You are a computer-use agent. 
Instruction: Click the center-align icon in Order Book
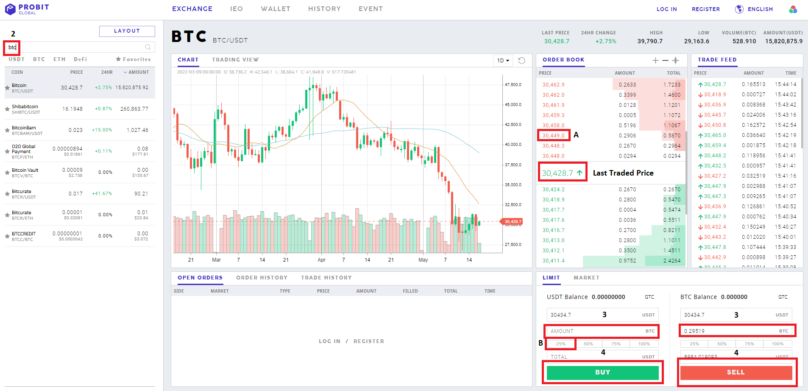pos(676,61)
